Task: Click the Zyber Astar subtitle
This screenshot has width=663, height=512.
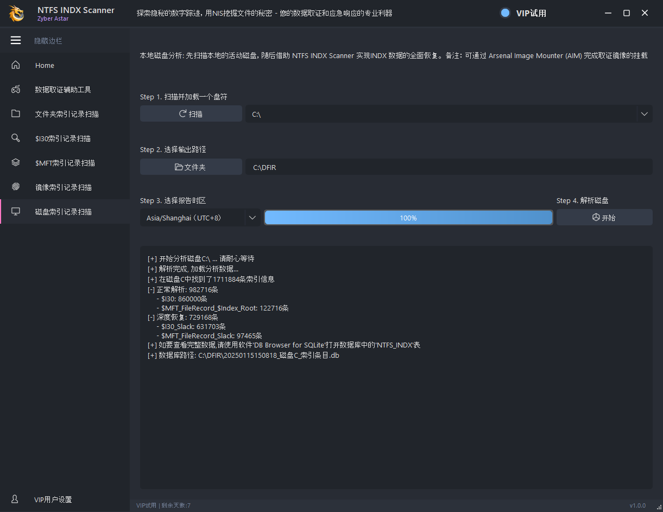Action: (53, 18)
